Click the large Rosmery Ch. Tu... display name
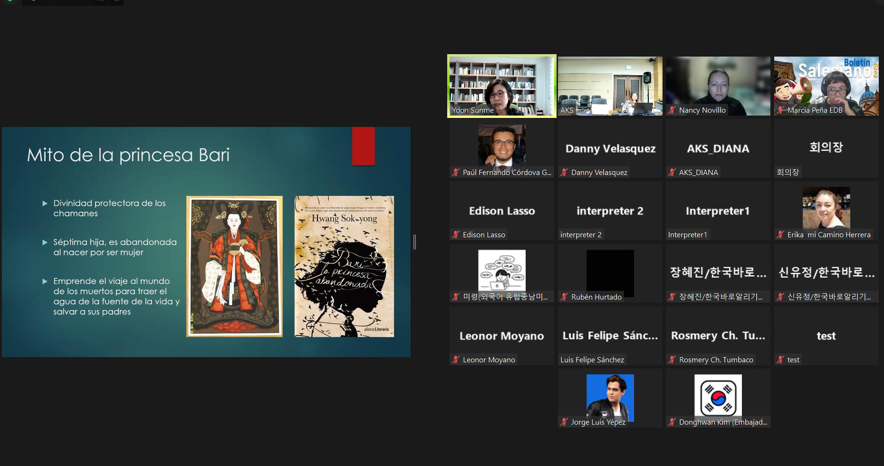 pos(718,336)
